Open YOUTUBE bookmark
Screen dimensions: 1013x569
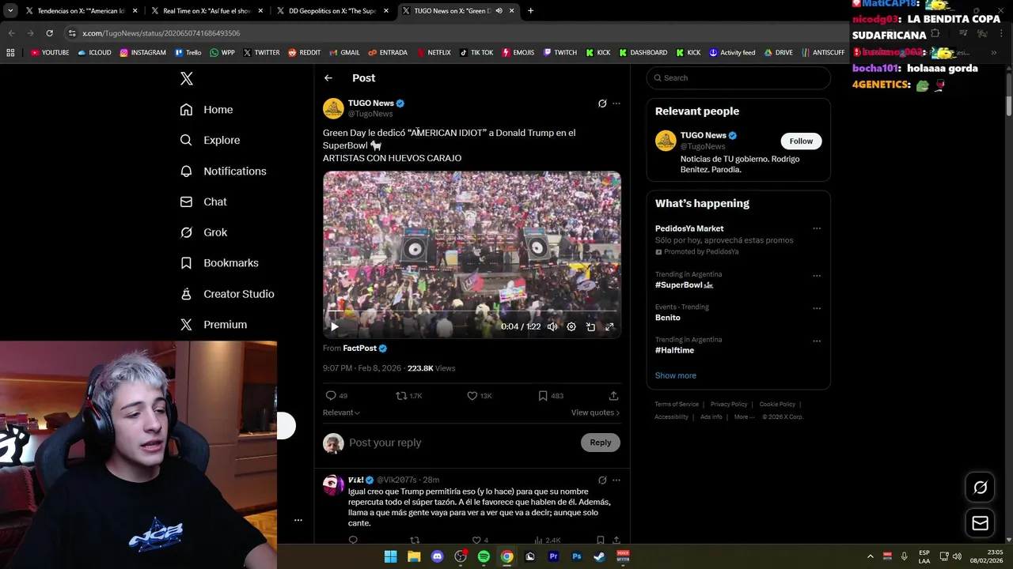tap(50, 52)
